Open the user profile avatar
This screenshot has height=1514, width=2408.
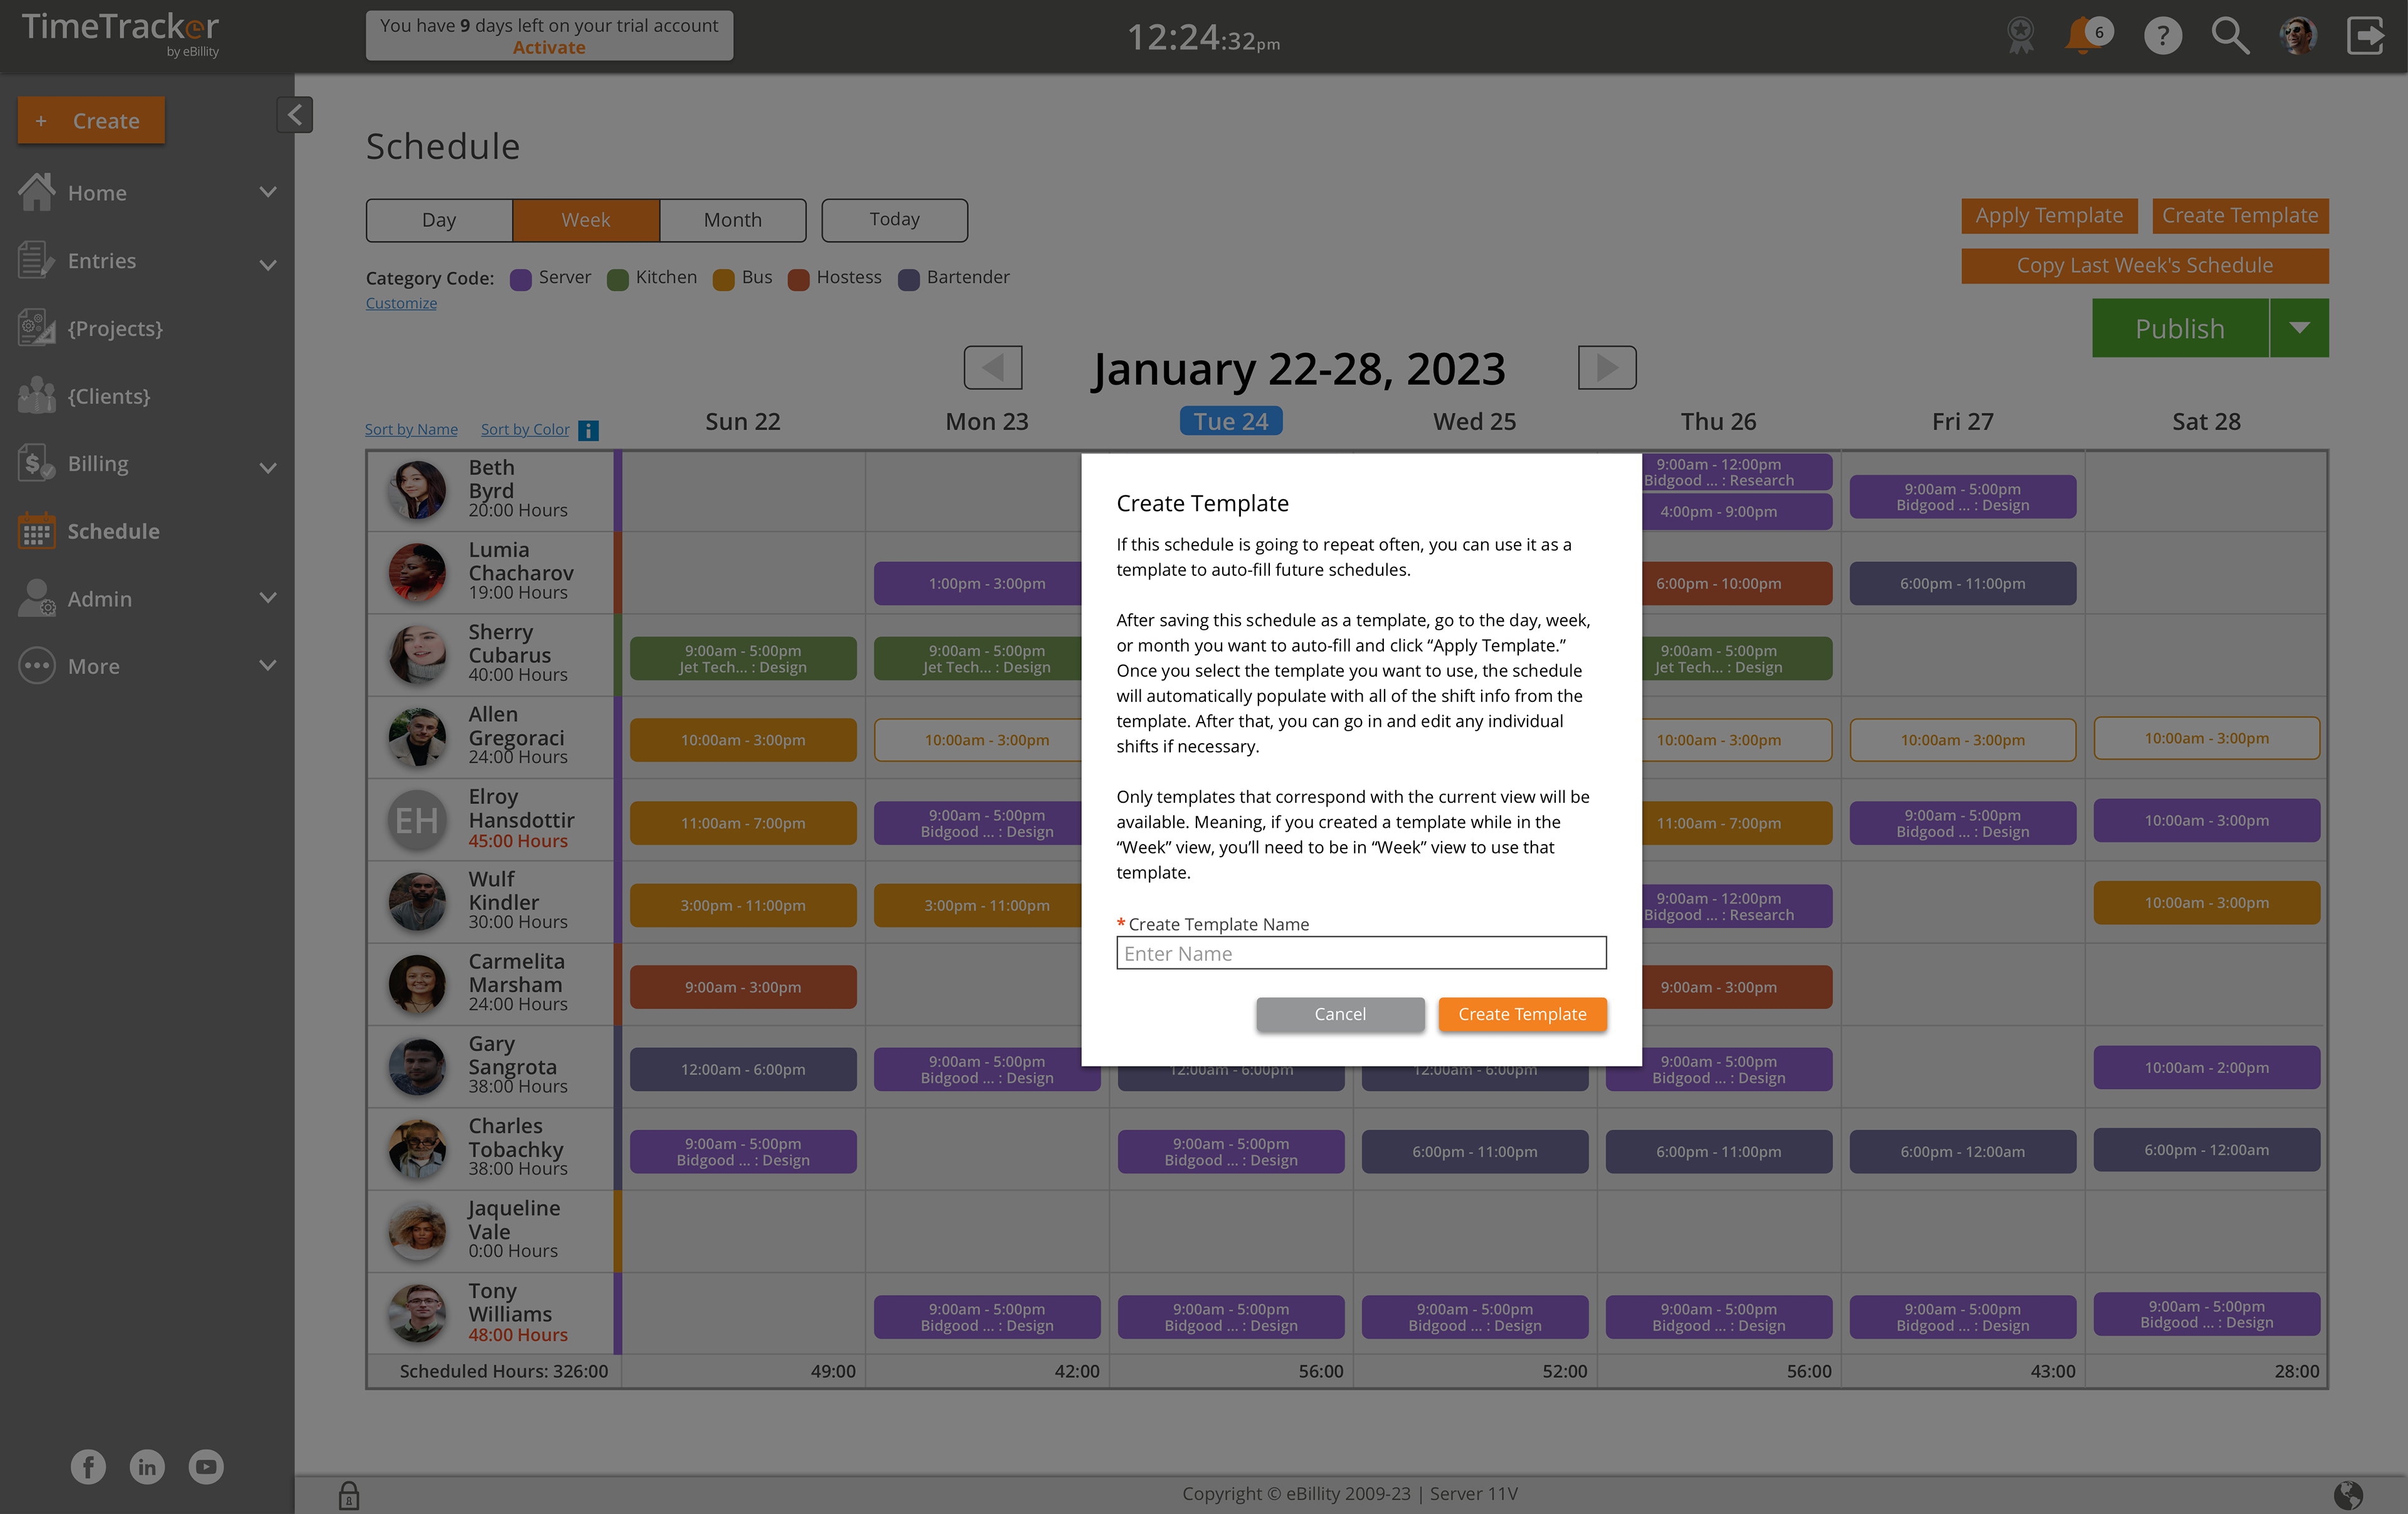tap(2298, 36)
